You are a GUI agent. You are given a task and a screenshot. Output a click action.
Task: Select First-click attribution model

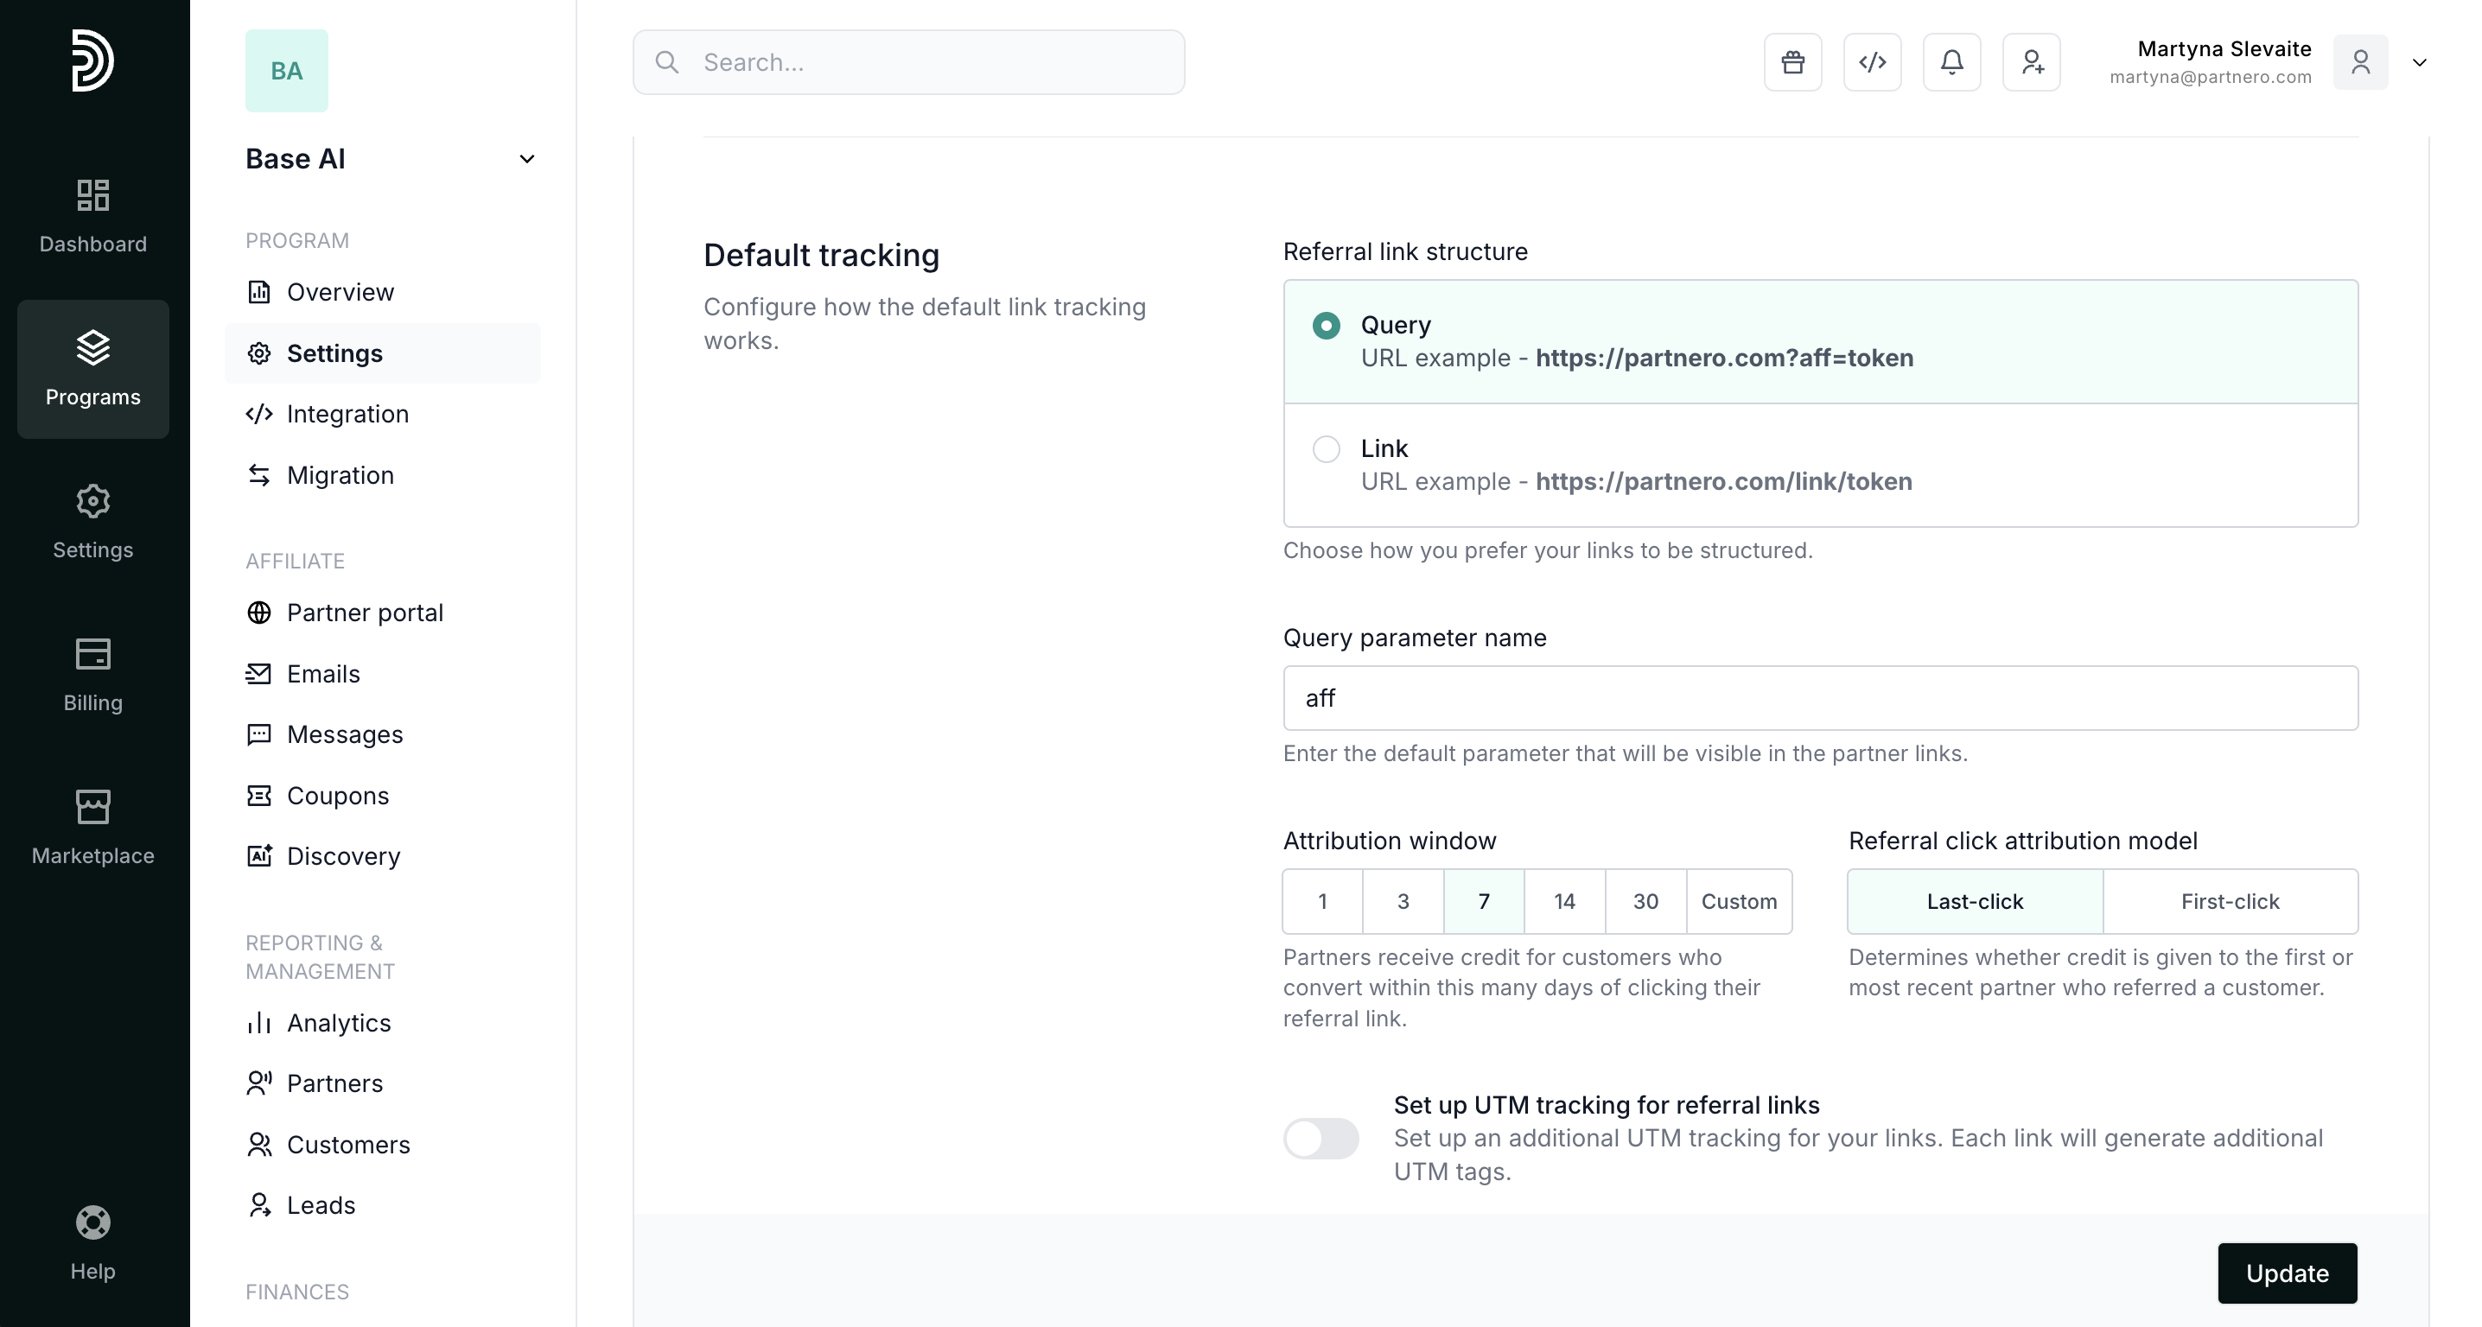click(2230, 901)
